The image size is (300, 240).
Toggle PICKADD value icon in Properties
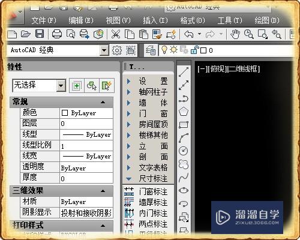click(77, 86)
